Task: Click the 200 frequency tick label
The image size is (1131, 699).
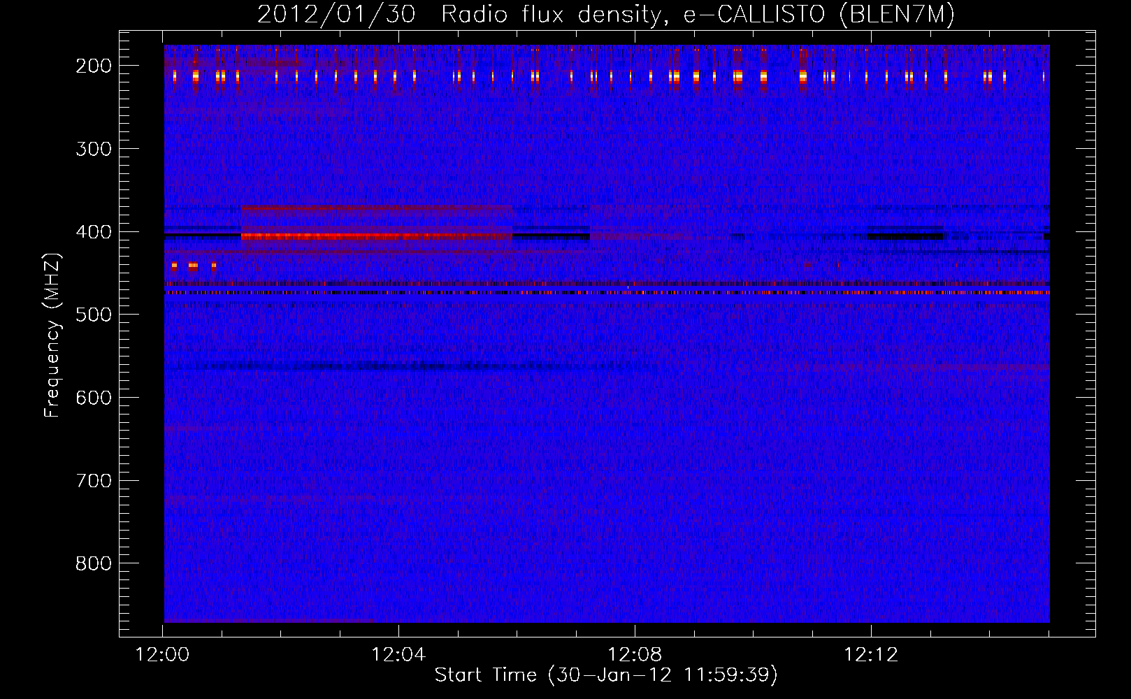Action: [x=93, y=66]
